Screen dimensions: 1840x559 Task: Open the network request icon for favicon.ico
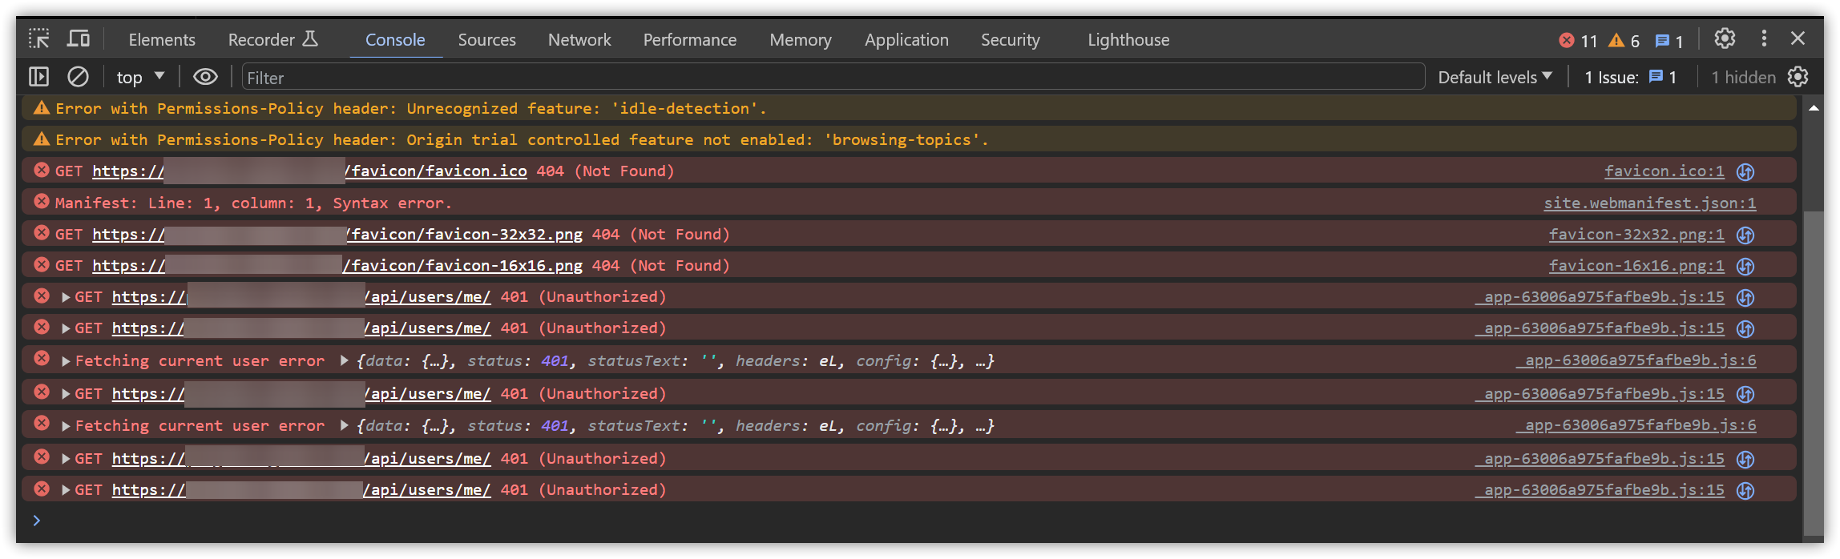click(x=1745, y=171)
